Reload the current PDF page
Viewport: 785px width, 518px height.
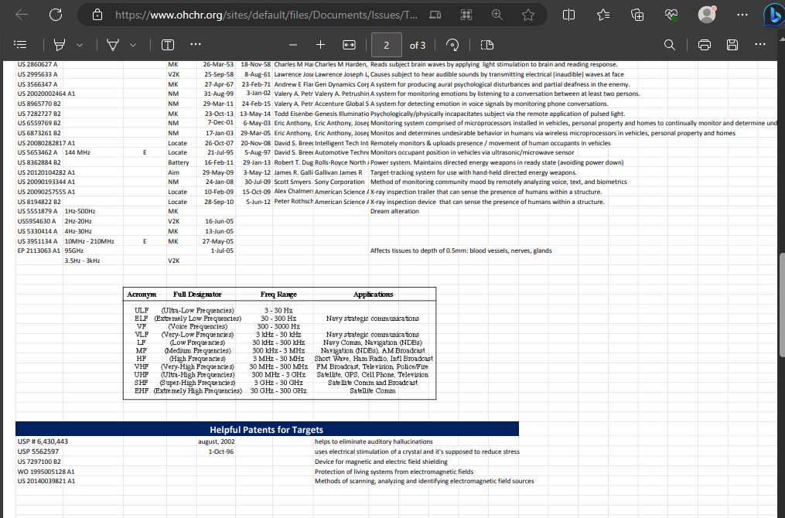(x=56, y=15)
